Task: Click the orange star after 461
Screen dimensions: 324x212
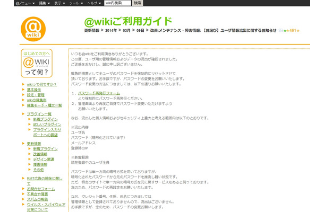Action: coord(298,31)
